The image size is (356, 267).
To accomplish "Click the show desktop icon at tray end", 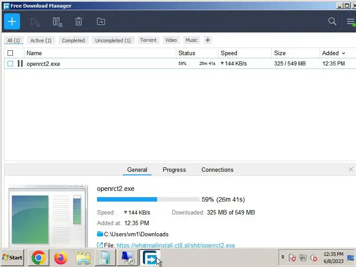I will pos(351,258).
